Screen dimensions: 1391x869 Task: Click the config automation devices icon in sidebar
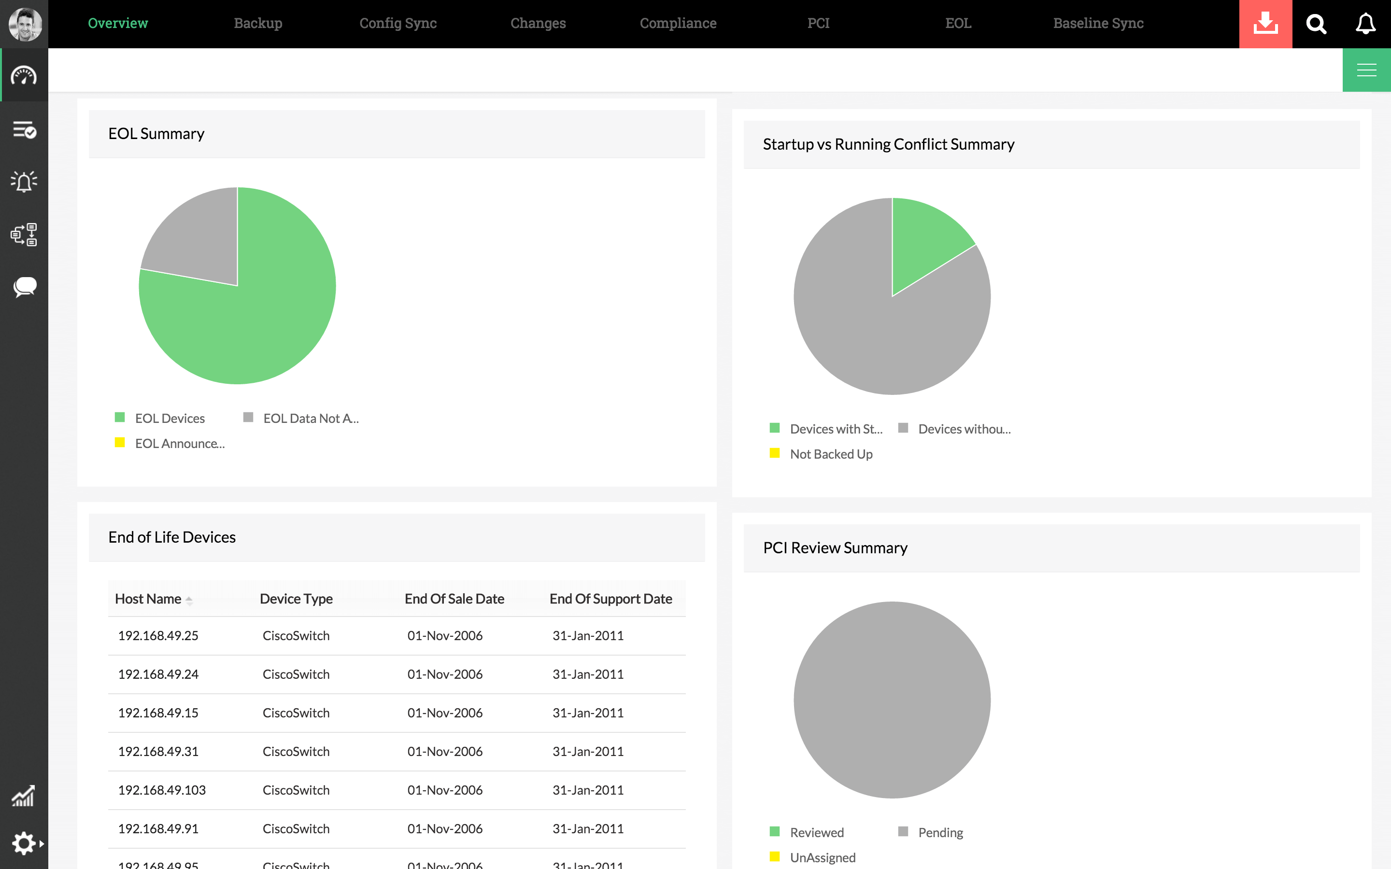coord(24,235)
